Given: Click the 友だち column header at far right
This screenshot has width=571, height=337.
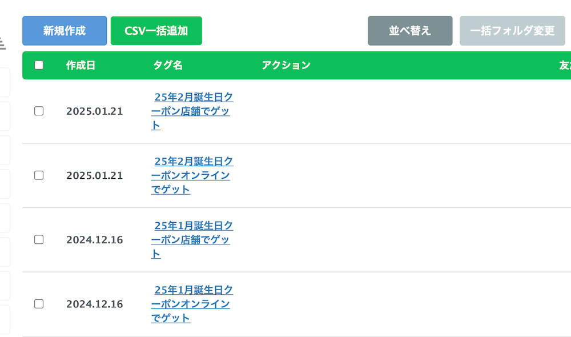Looking at the screenshot, I should click(x=565, y=65).
